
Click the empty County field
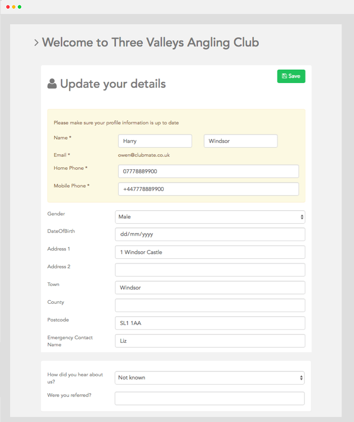(x=210, y=305)
